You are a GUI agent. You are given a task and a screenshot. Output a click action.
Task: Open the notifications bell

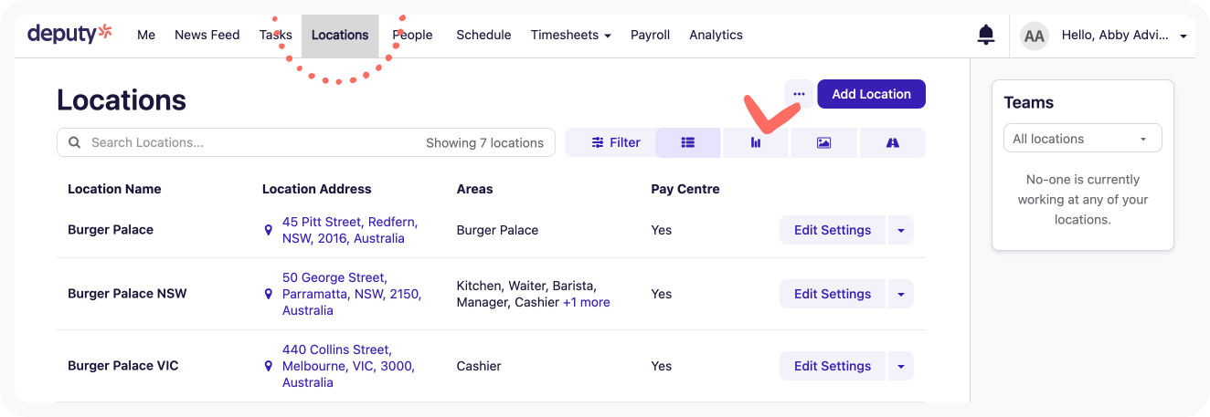pos(986,36)
